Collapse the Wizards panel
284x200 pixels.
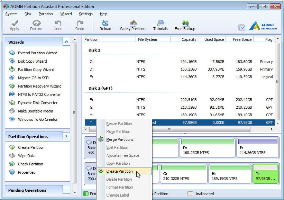coord(66,42)
